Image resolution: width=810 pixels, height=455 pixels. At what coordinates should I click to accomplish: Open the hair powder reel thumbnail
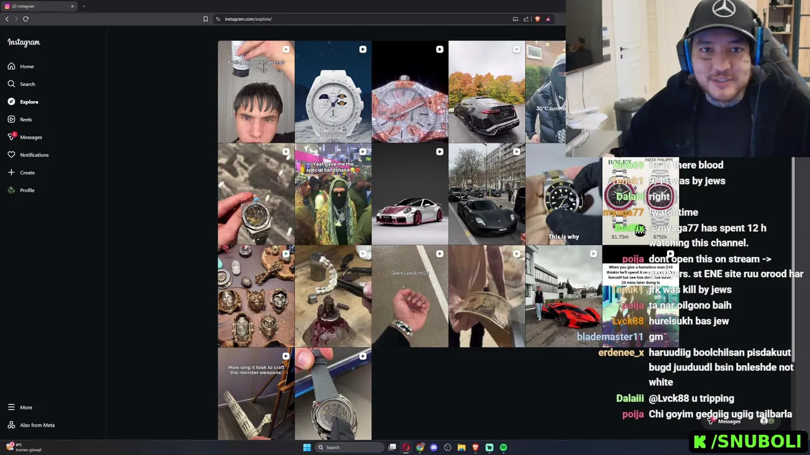pos(256,92)
